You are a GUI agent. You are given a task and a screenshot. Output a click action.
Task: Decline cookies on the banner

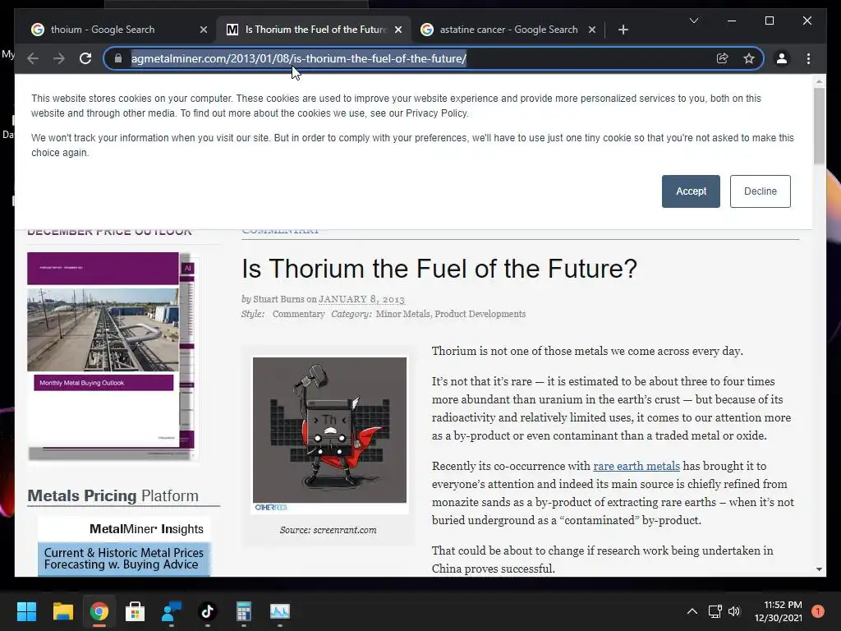pyautogui.click(x=760, y=191)
